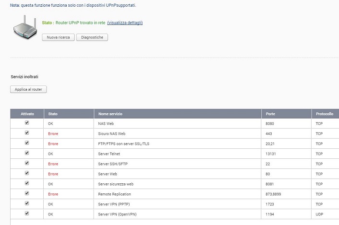This screenshot has height=225, width=339.
Task: Sort by the 'Stato' column header
Action: [x=53, y=114]
